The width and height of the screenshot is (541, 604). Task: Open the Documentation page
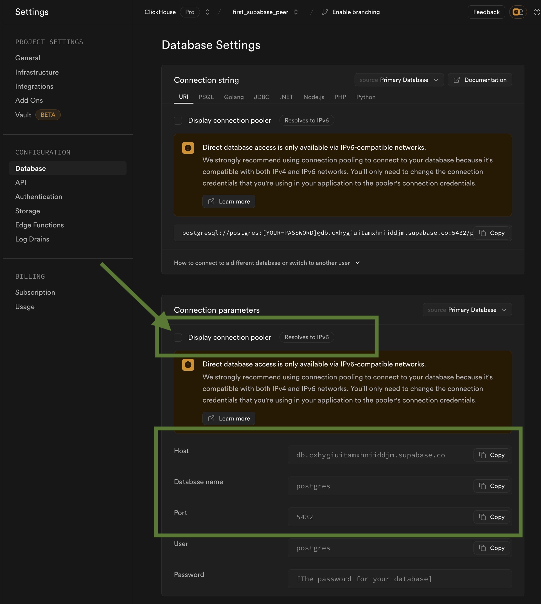[479, 80]
